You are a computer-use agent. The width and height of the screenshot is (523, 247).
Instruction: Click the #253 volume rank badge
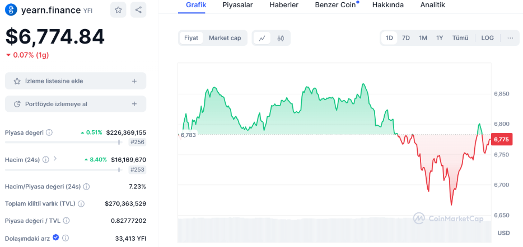coord(137,170)
